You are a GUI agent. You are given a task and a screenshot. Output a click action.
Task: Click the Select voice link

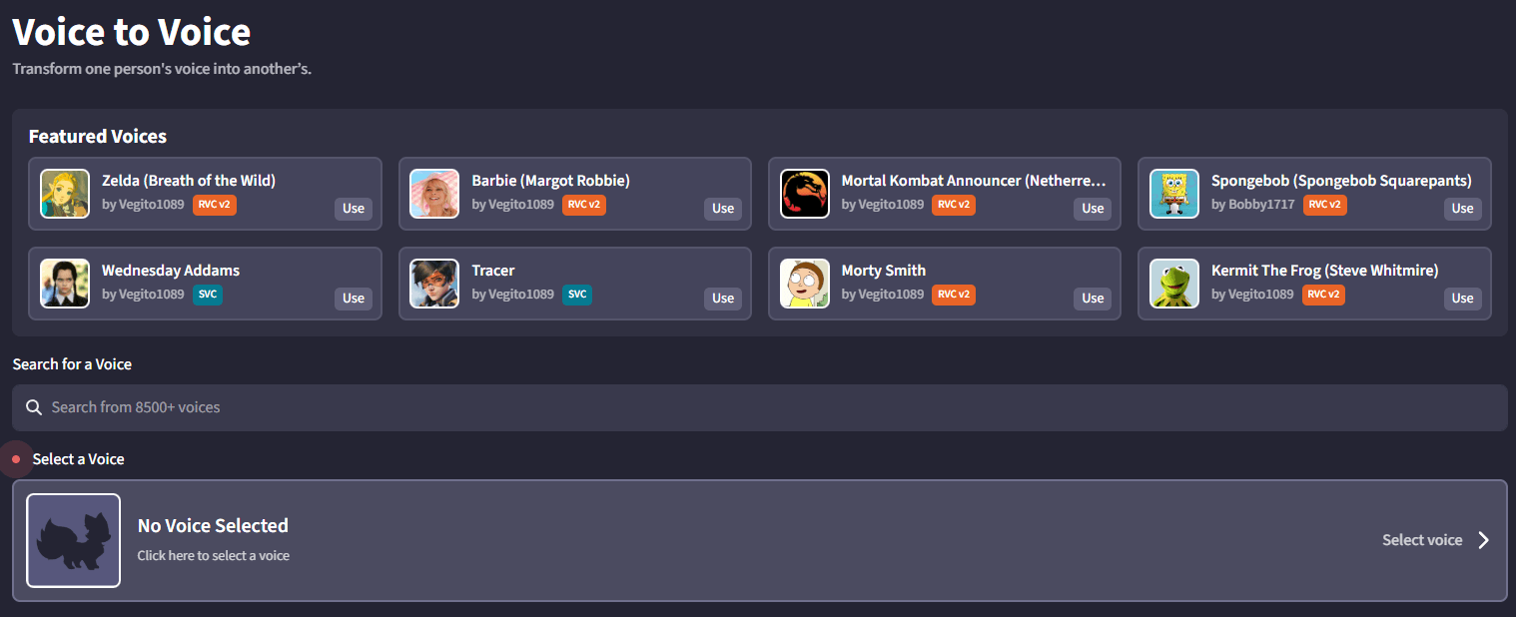[1422, 540]
